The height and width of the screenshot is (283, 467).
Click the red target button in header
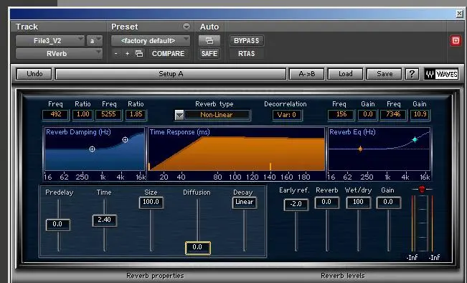(456, 40)
